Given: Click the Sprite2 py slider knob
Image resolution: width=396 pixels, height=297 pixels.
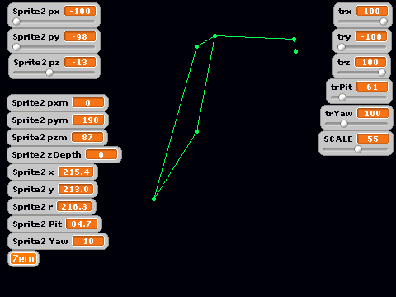Looking at the screenshot, I should (x=16, y=47).
